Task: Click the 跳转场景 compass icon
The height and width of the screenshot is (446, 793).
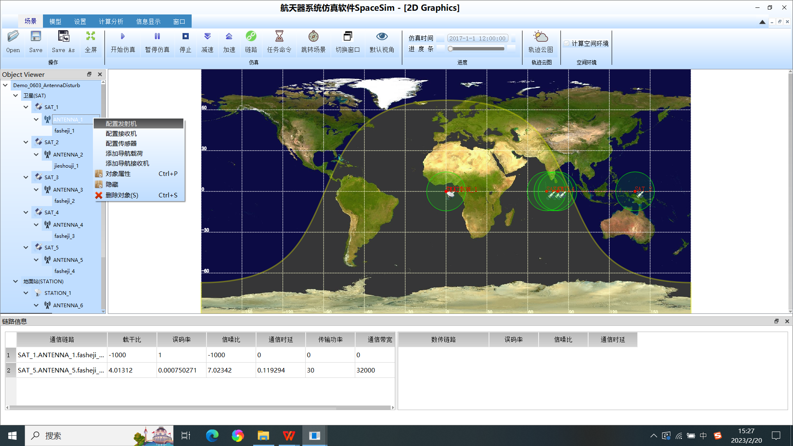Action: 313,36
